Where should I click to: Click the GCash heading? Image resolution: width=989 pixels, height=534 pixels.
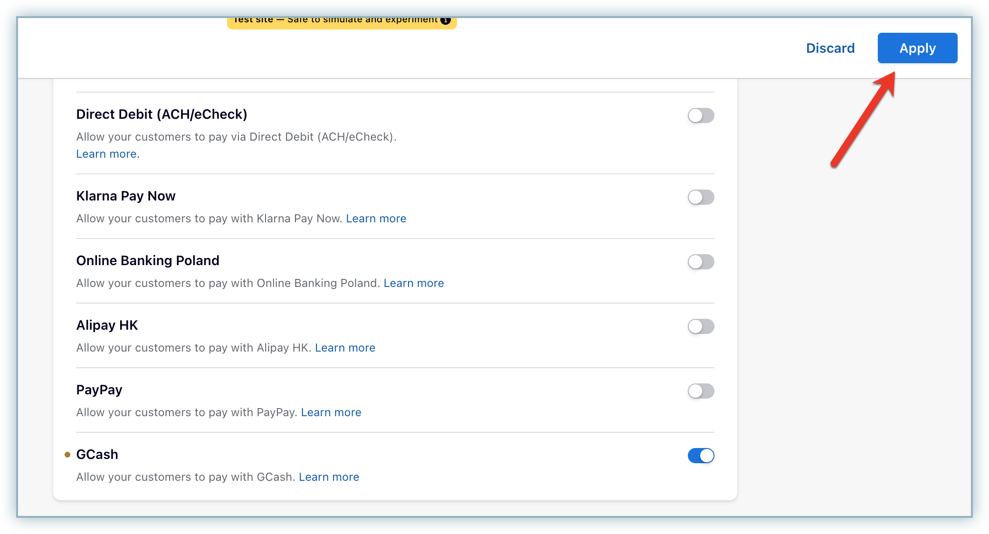pyautogui.click(x=97, y=454)
